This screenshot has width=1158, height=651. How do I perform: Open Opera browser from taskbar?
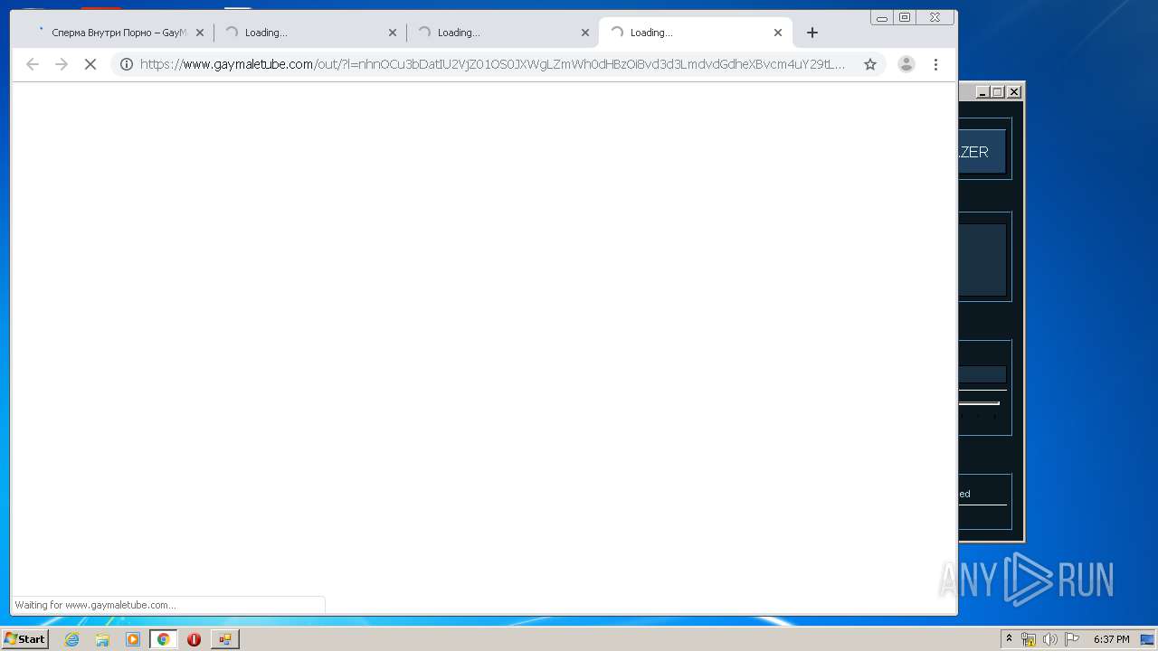[194, 639]
